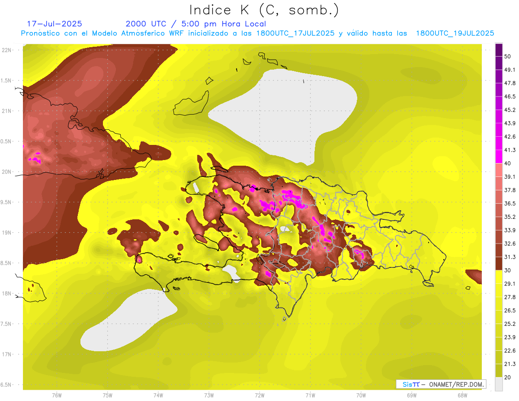
Task: Click the bright magenta swatch just above 40
Action: point(499,157)
